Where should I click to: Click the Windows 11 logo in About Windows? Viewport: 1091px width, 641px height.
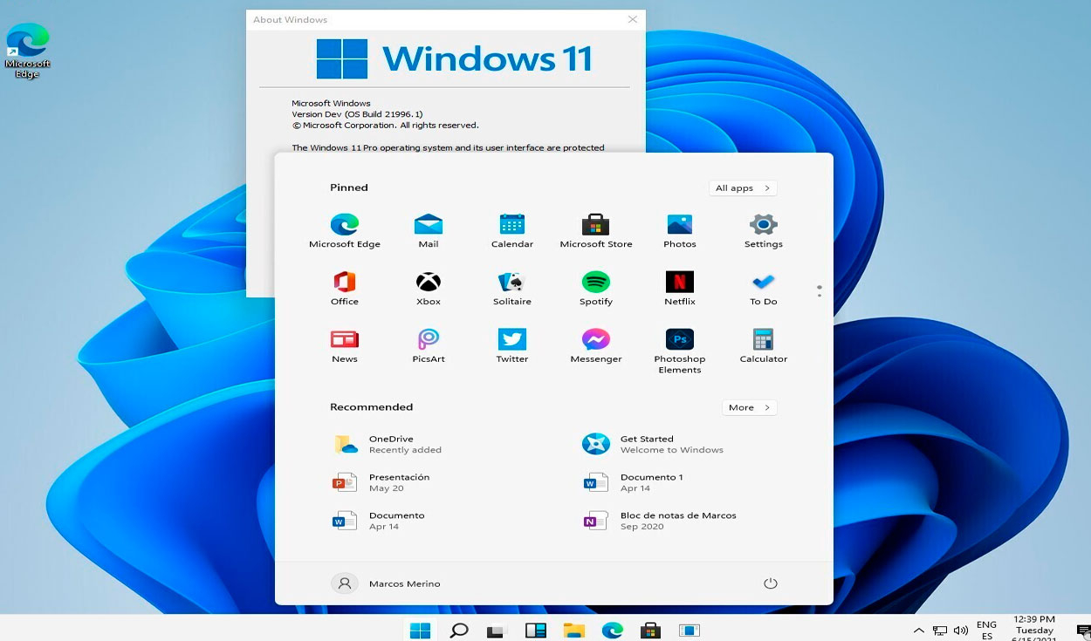[x=455, y=58]
